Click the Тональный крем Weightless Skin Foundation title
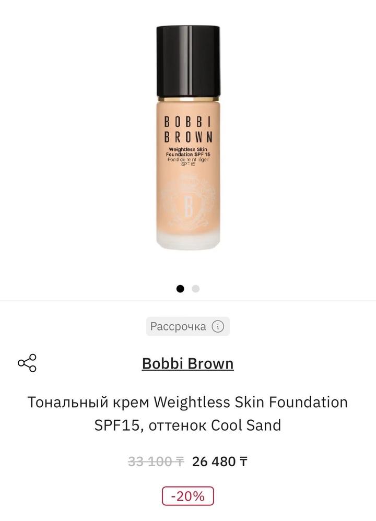 tap(187, 402)
